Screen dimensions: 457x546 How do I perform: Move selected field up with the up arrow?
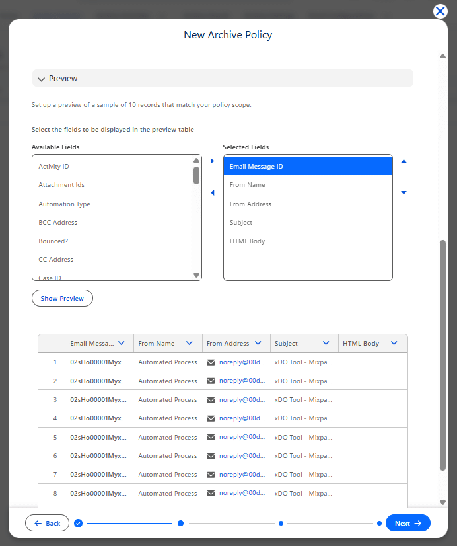404,161
